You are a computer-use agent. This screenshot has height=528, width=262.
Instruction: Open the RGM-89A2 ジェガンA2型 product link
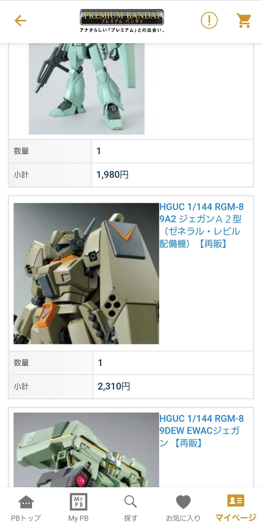(x=201, y=225)
